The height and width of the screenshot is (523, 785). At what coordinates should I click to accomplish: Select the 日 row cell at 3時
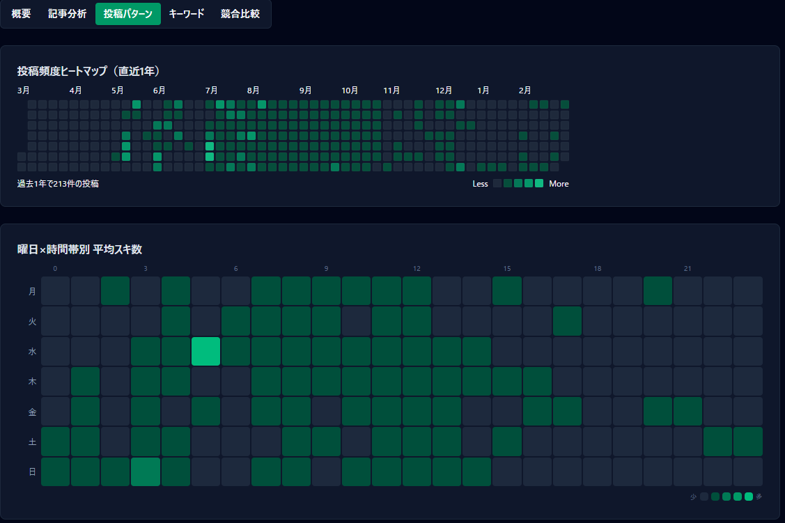[146, 472]
